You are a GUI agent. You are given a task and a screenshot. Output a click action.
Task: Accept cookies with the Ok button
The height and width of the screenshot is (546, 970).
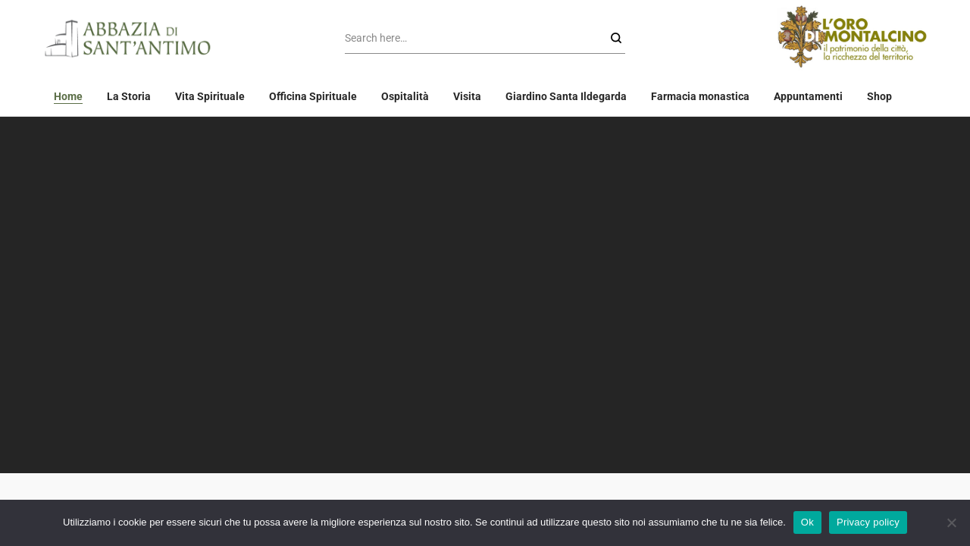tap(807, 522)
